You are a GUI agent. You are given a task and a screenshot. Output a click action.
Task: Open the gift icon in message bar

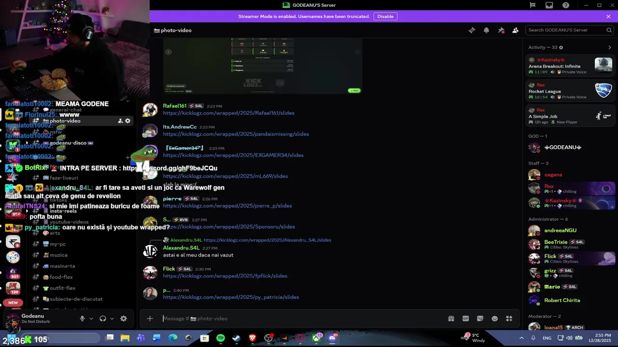(x=451, y=319)
